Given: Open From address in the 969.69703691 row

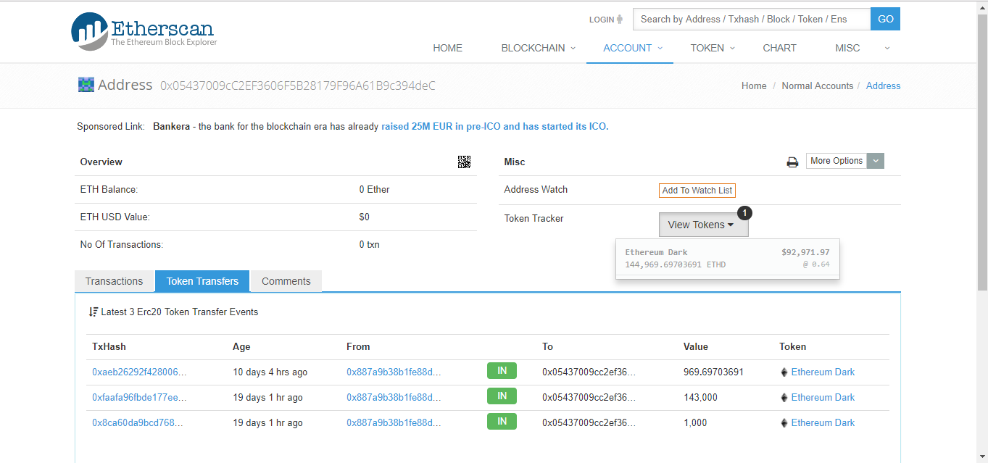Looking at the screenshot, I should click(x=394, y=372).
